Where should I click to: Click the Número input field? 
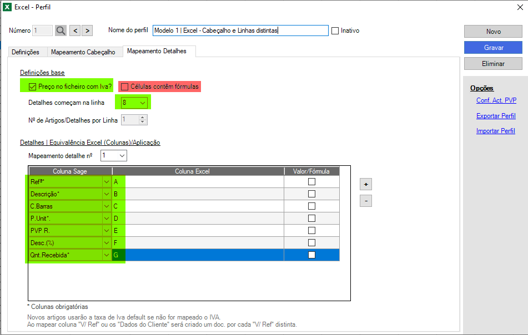pos(42,31)
